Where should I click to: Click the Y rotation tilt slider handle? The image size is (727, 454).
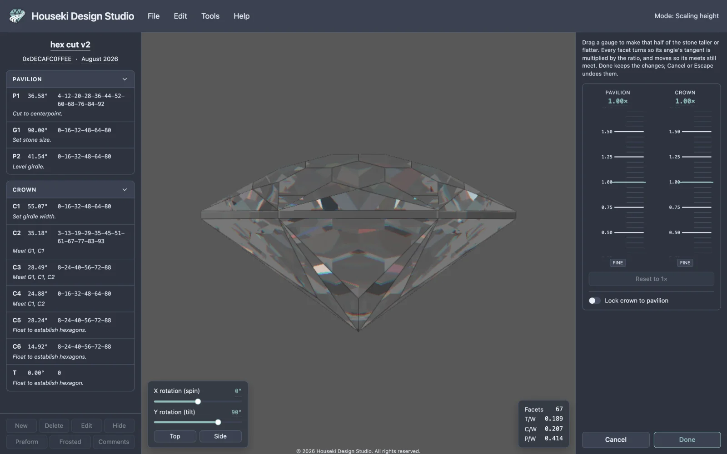218,422
